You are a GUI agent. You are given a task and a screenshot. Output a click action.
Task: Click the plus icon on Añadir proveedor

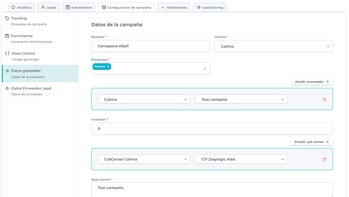pos(328,82)
